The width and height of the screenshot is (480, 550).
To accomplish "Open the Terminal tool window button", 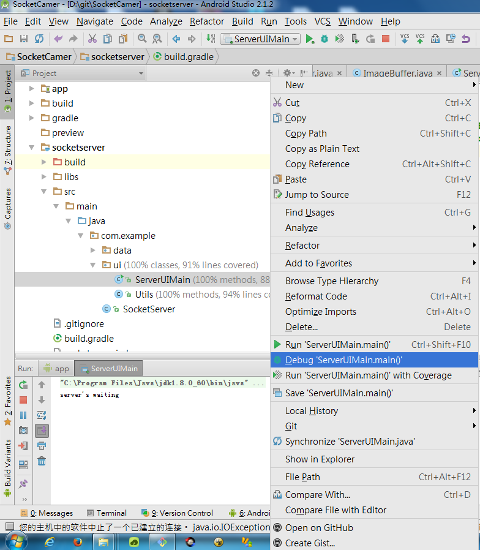I will [x=107, y=513].
